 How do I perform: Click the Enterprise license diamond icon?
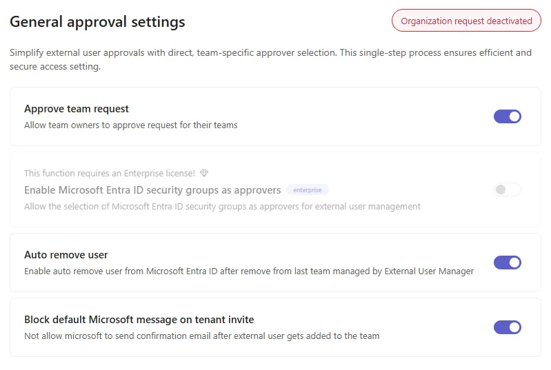(x=204, y=173)
